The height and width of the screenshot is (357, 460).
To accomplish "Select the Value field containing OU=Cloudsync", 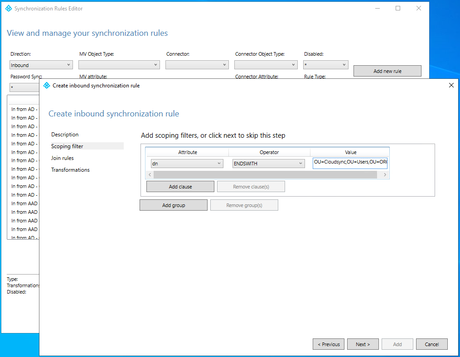I will (x=350, y=164).
